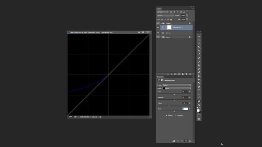This screenshot has height=147, width=262.
Task: Select the Eraser tool
Action: coord(199,72)
